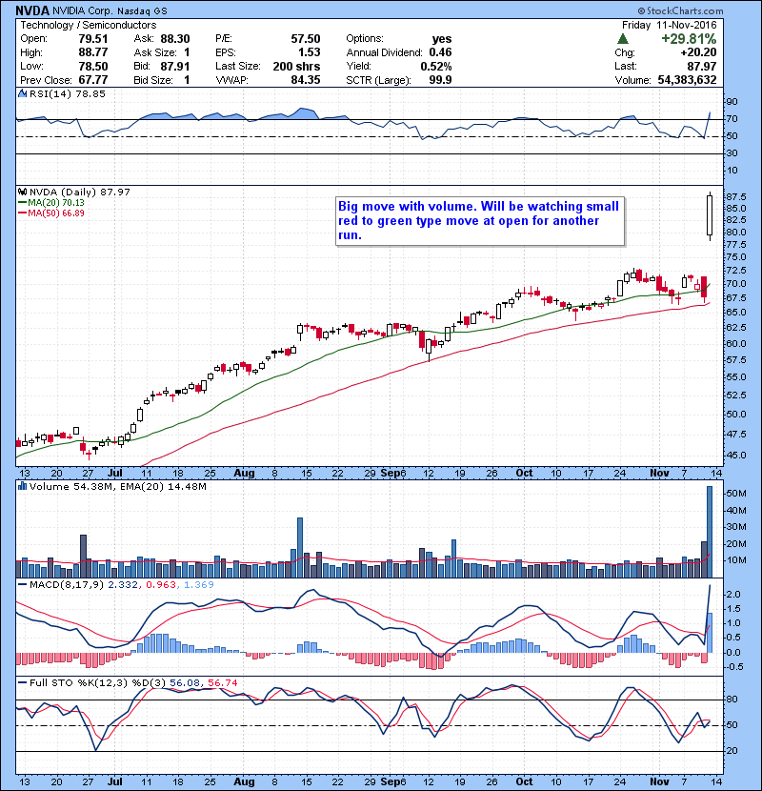Click the Chg value +20.20
Image resolution: width=762 pixels, height=791 pixels.
pyautogui.click(x=698, y=52)
